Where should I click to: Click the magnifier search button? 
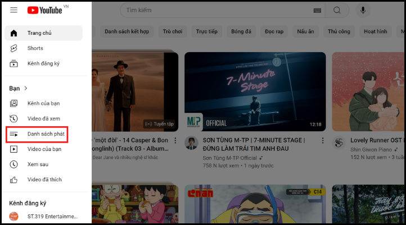tap(337, 10)
